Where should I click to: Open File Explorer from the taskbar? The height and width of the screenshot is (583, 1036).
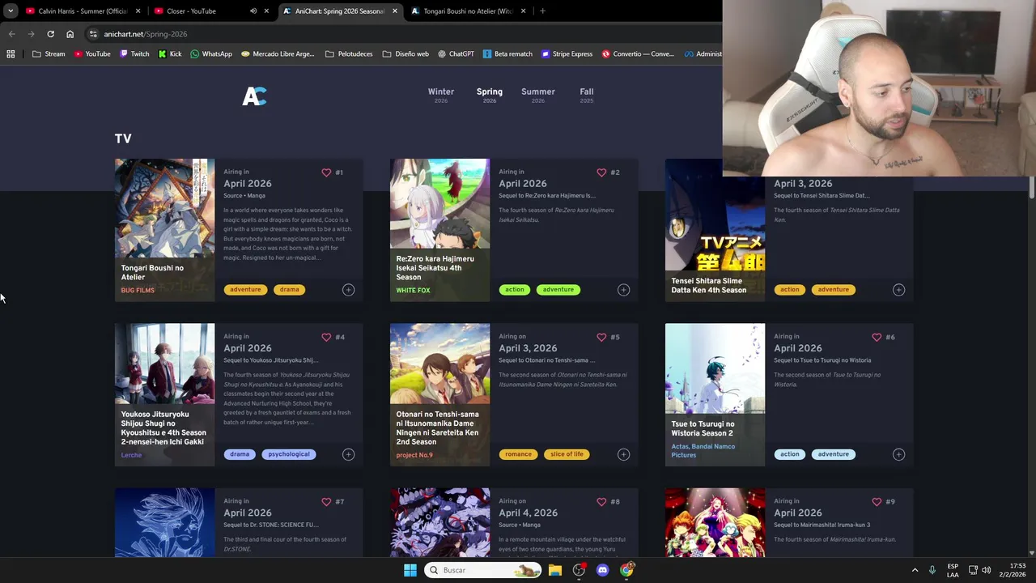click(554, 570)
